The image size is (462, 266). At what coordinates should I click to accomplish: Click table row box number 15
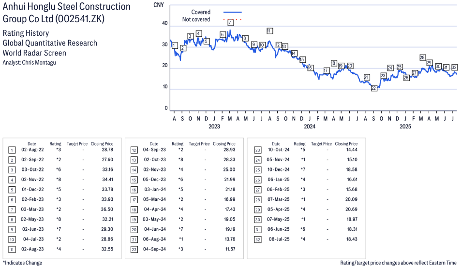coord(134,180)
